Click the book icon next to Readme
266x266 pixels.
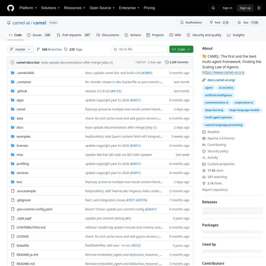204,132
